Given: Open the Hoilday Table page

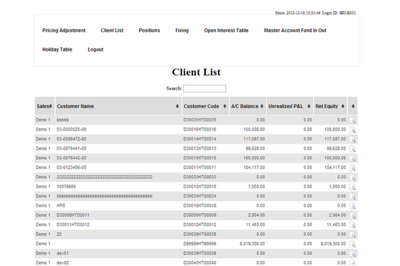Looking at the screenshot, I should click(x=57, y=49).
